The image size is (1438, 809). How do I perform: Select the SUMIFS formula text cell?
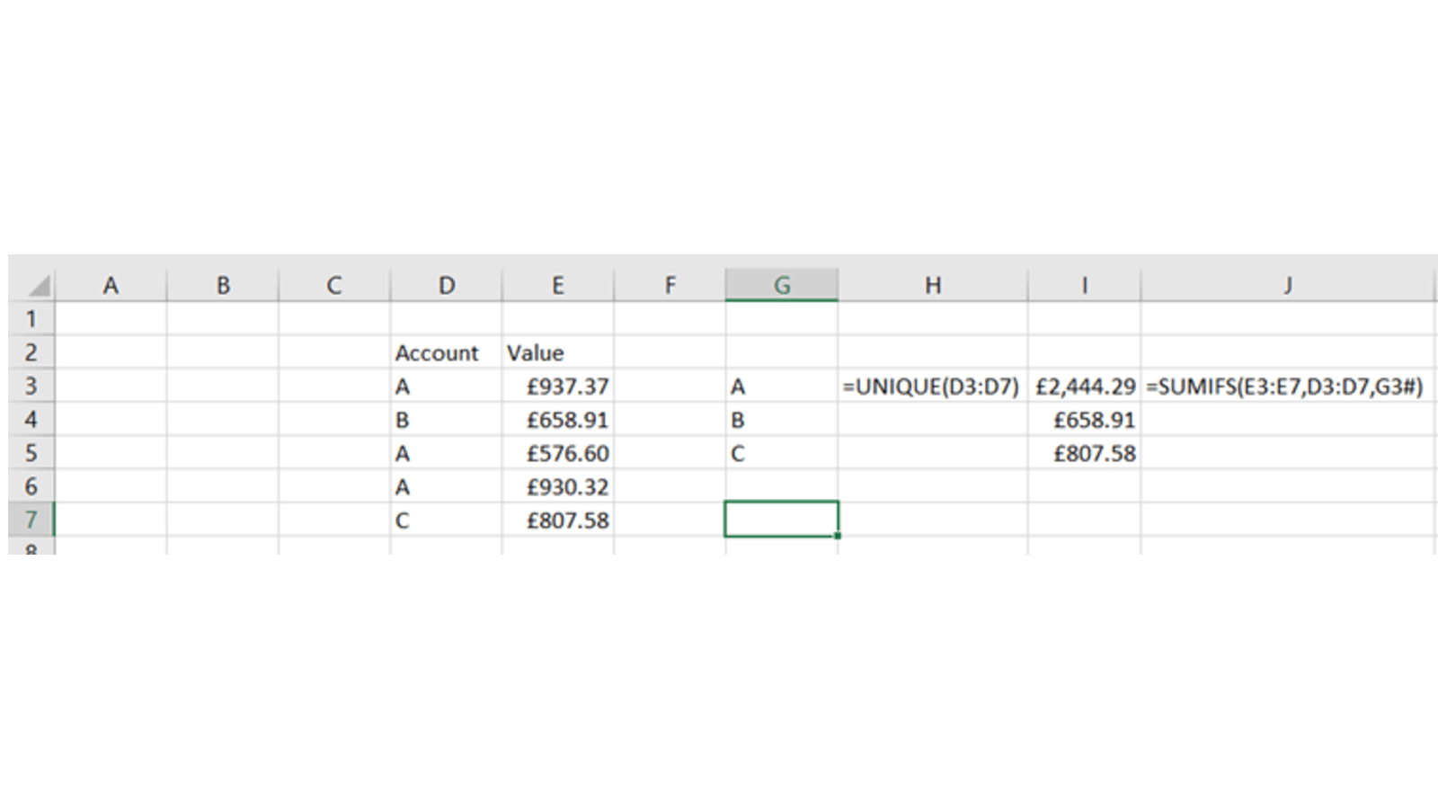coord(1285,387)
